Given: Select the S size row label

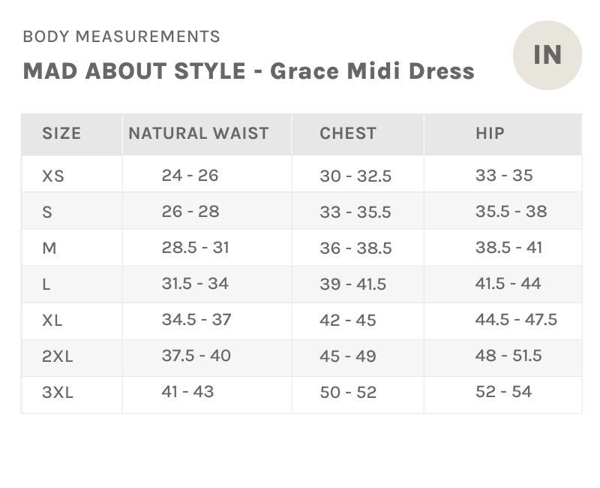Looking at the screenshot, I should (x=47, y=212).
